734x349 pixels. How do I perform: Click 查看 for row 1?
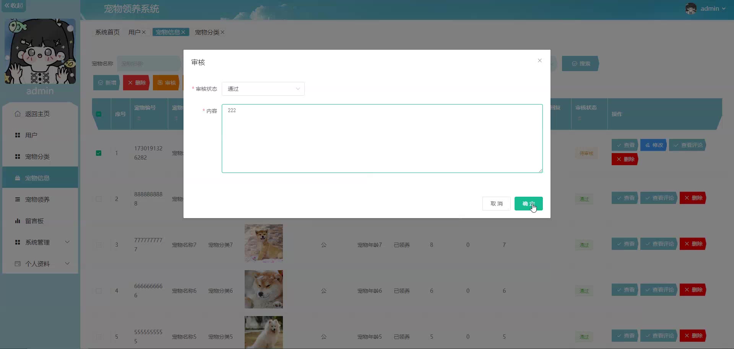coord(625,145)
